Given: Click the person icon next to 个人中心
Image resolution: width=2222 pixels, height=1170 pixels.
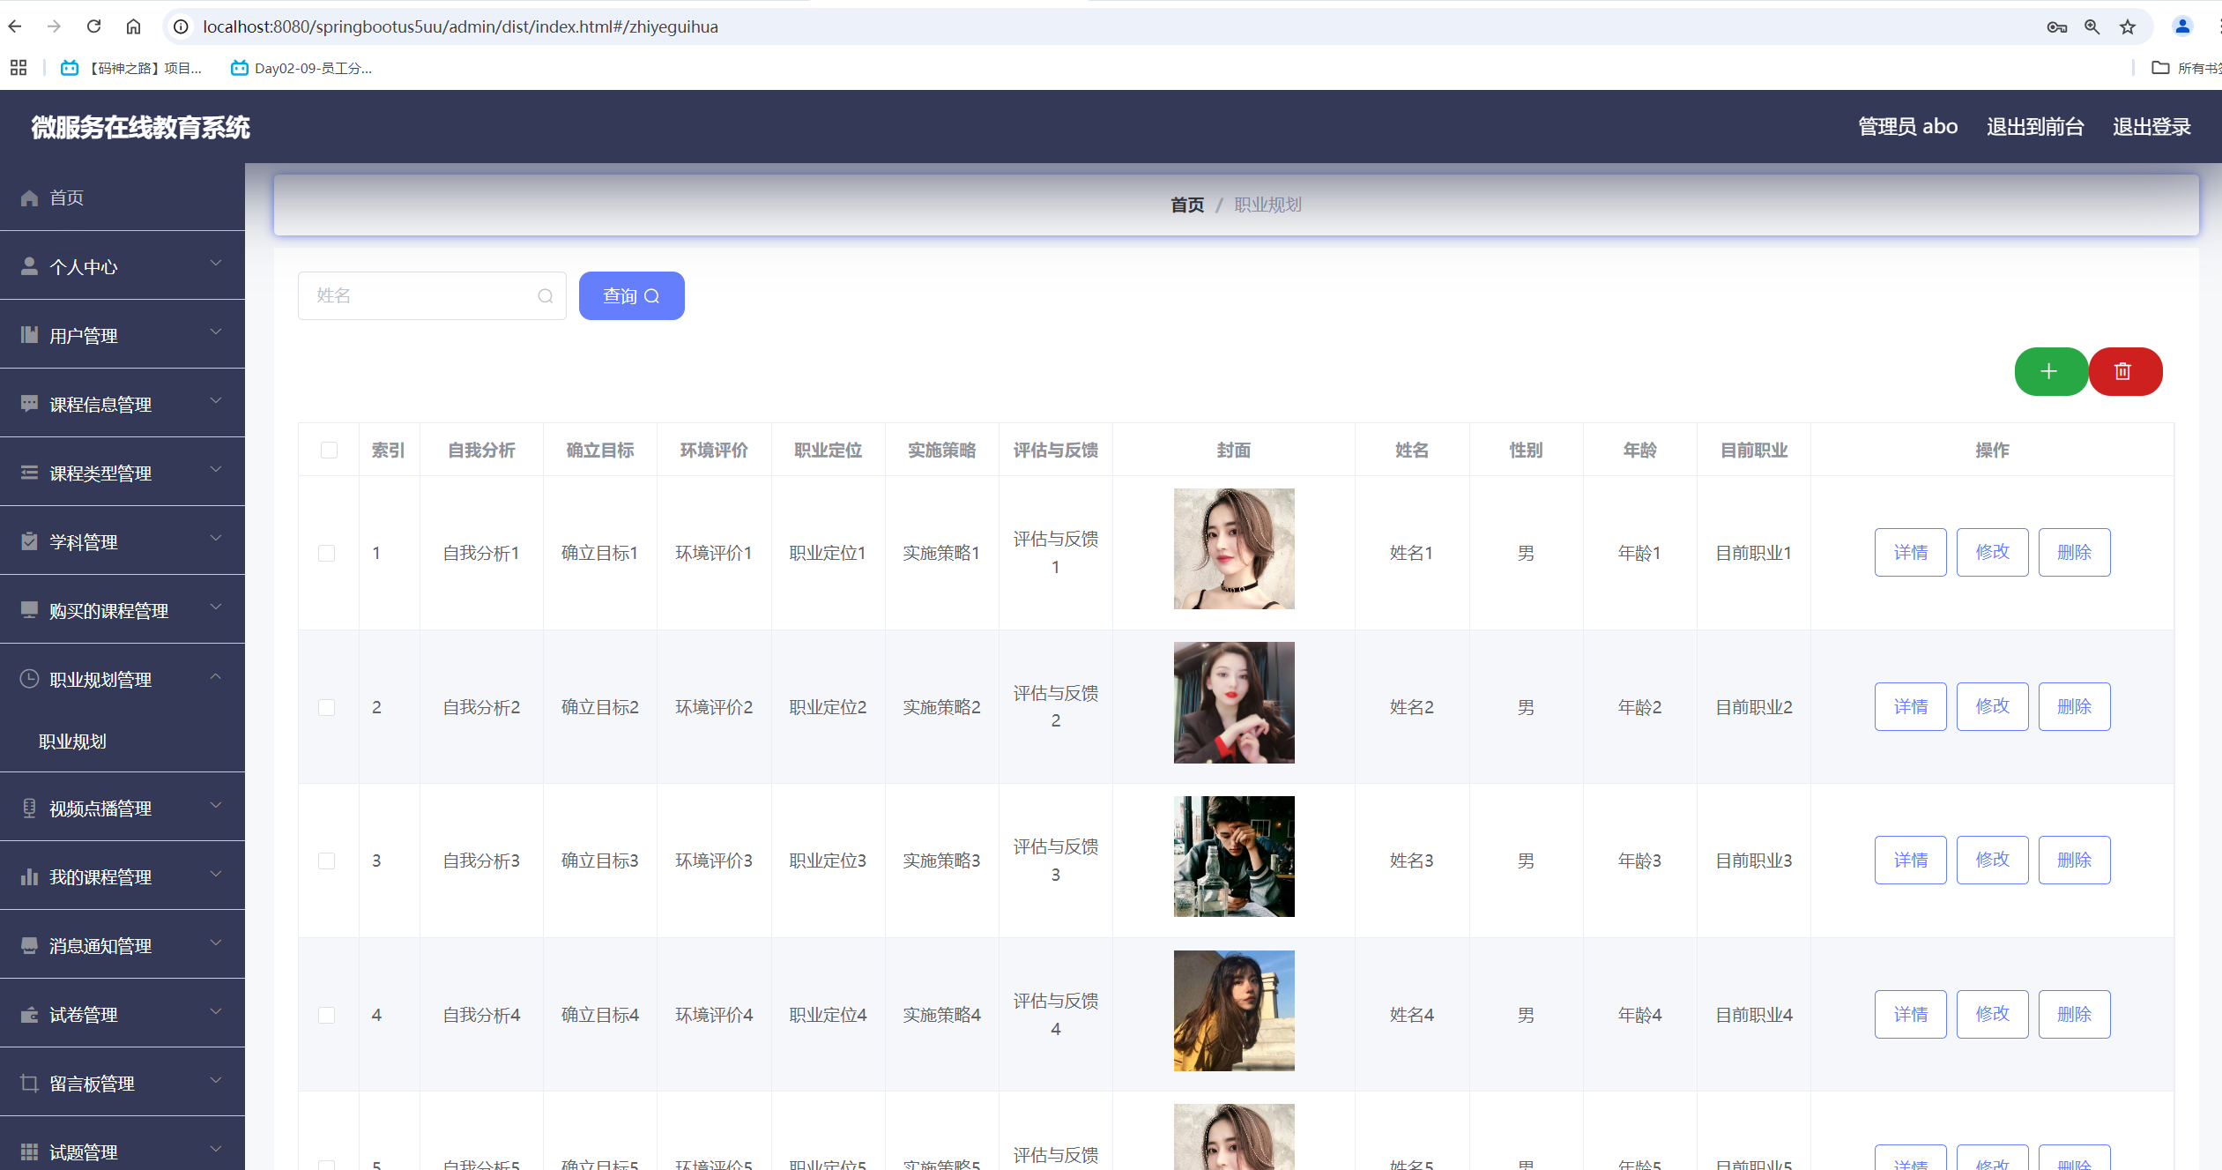Looking at the screenshot, I should pos(29,266).
